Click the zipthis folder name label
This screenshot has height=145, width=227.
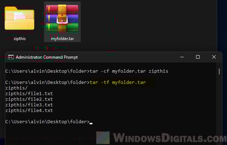(20, 39)
